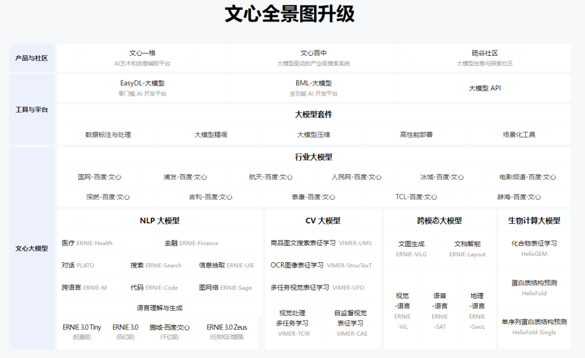Click the HelixFold protein structure cell
The height and width of the screenshot is (358, 585).
[x=534, y=288]
